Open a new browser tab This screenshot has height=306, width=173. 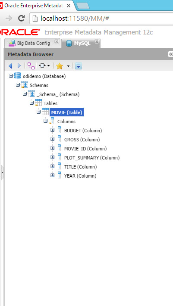coord(82,6)
